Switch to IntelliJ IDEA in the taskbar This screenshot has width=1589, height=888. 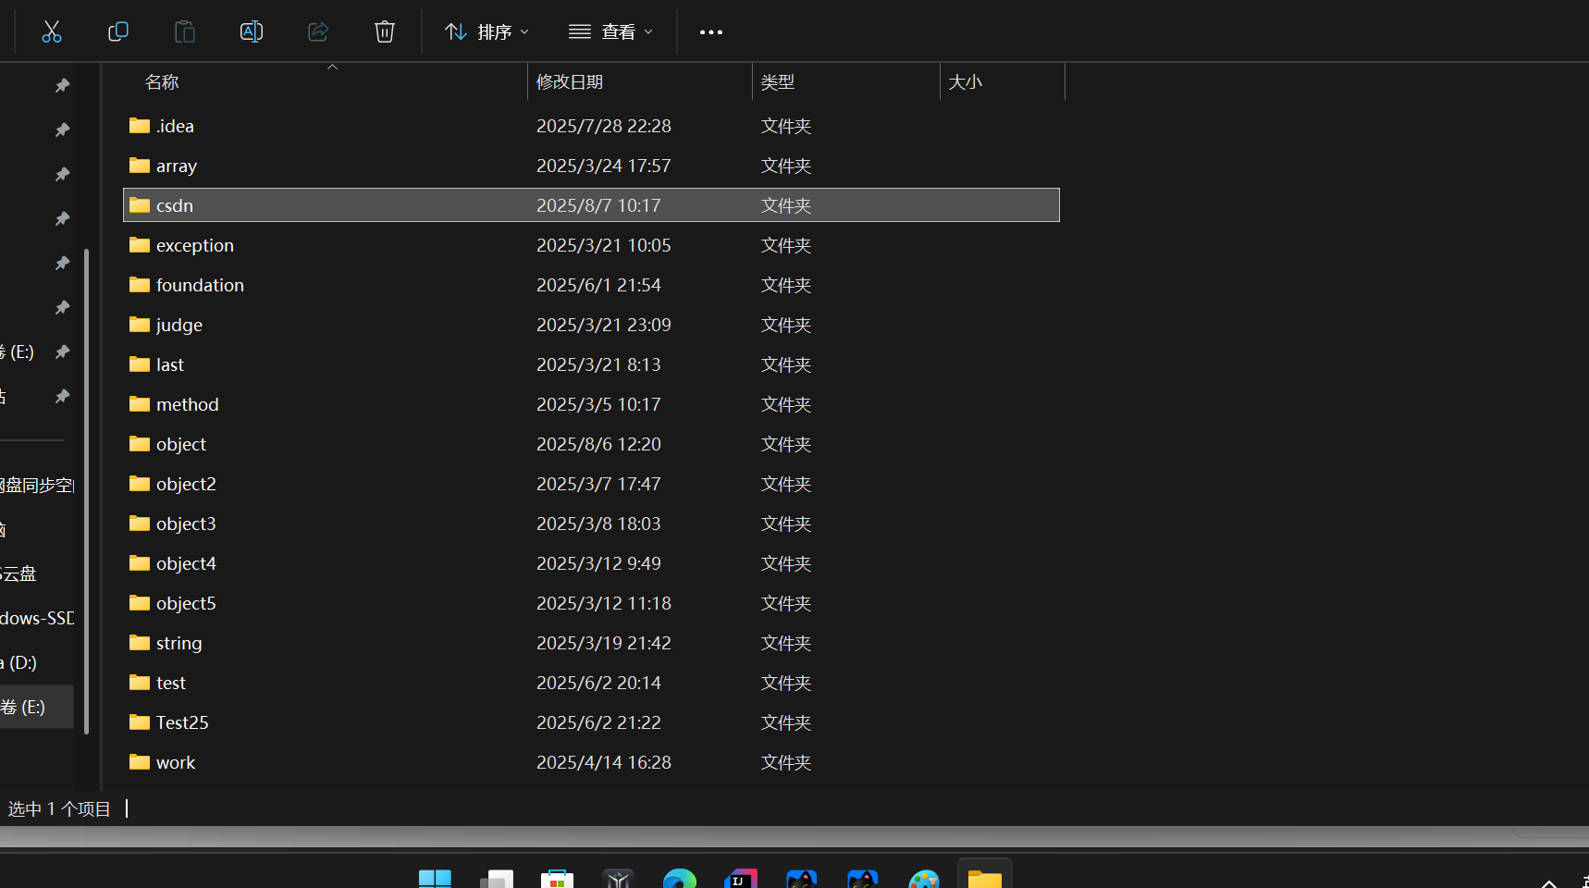coord(741,879)
